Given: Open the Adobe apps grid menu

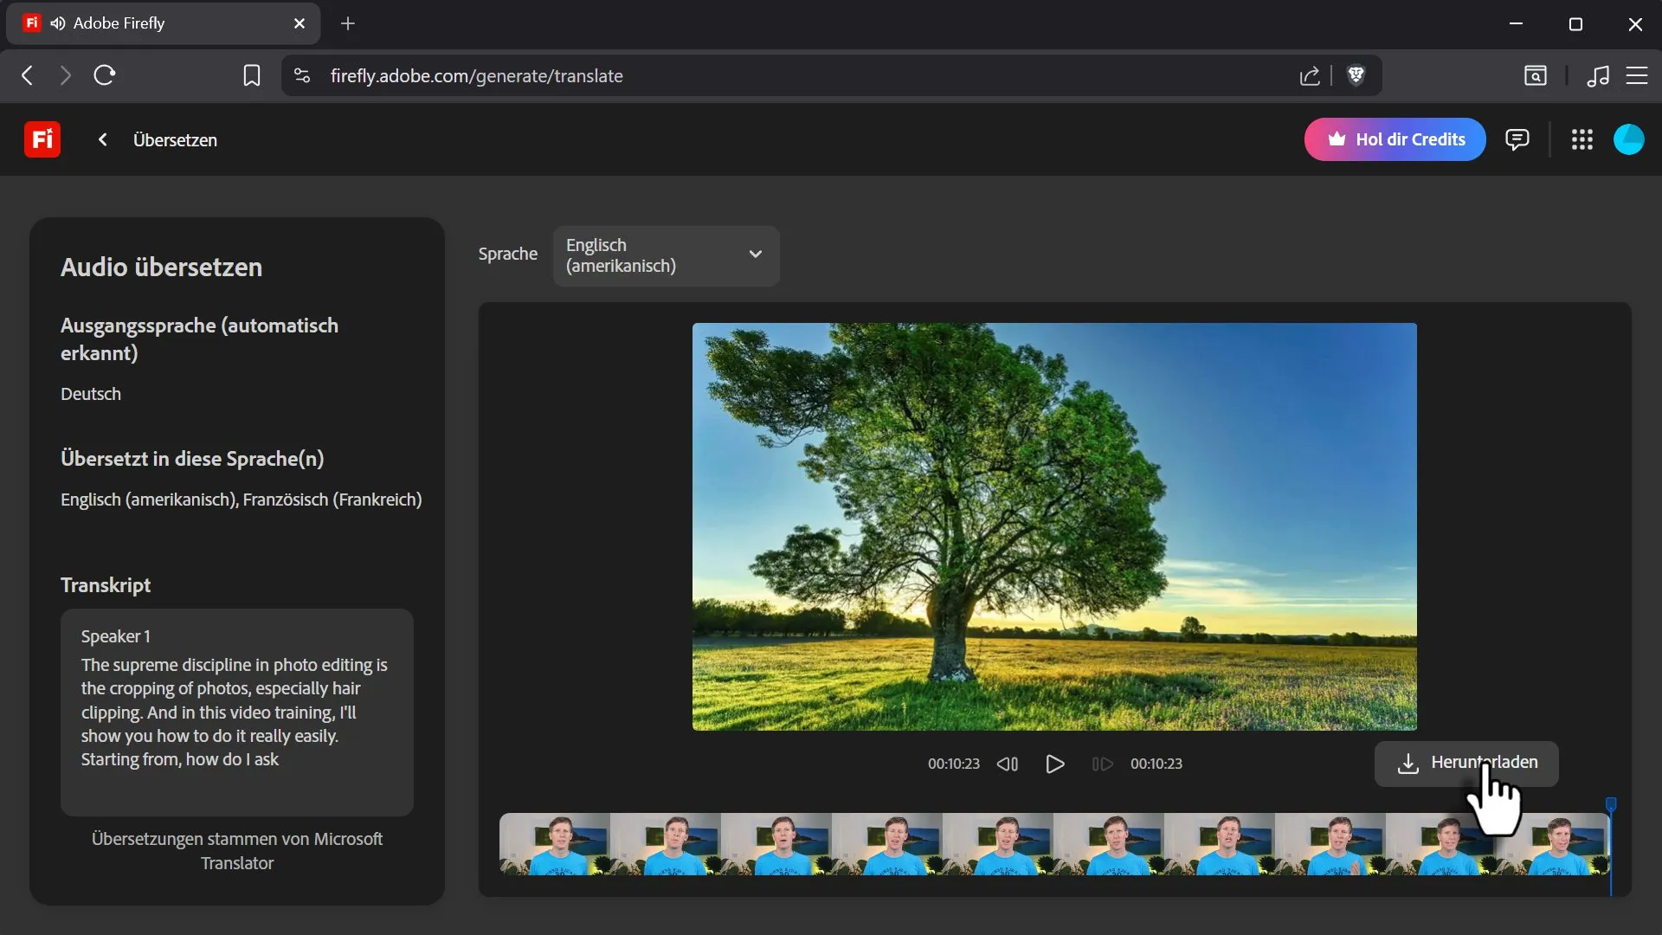Looking at the screenshot, I should coord(1581,139).
